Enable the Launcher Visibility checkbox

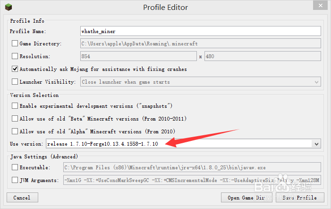15,82
